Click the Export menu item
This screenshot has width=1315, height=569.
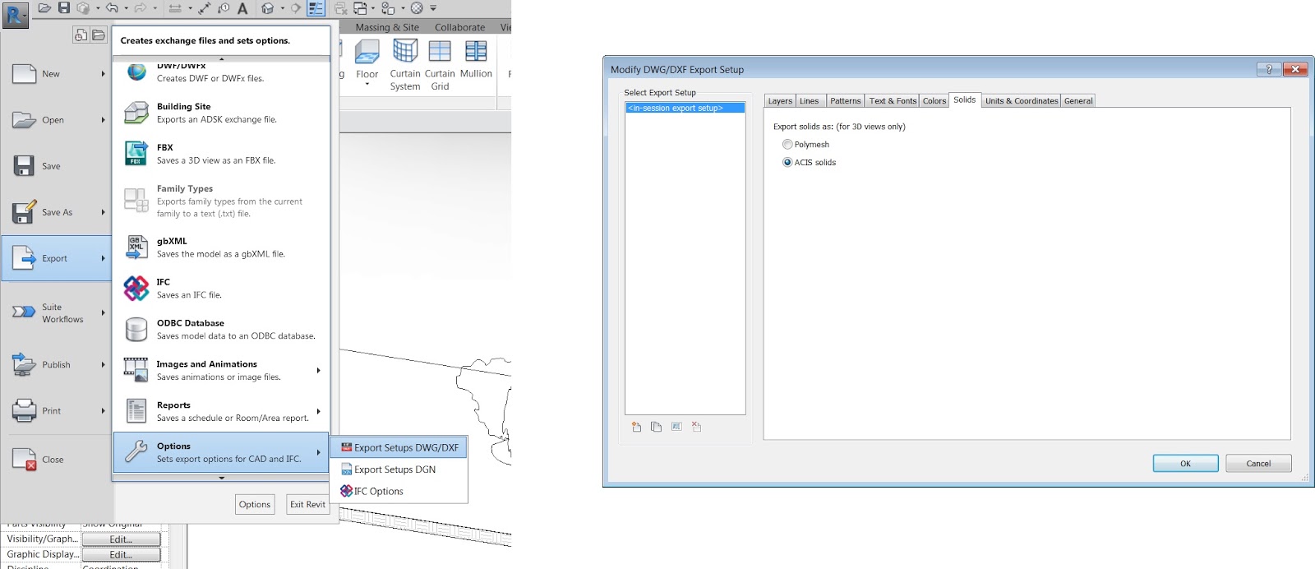pyautogui.click(x=57, y=258)
